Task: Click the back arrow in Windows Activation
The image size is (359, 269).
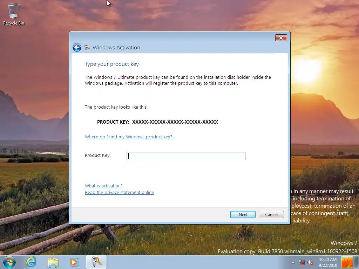Action: click(x=77, y=47)
